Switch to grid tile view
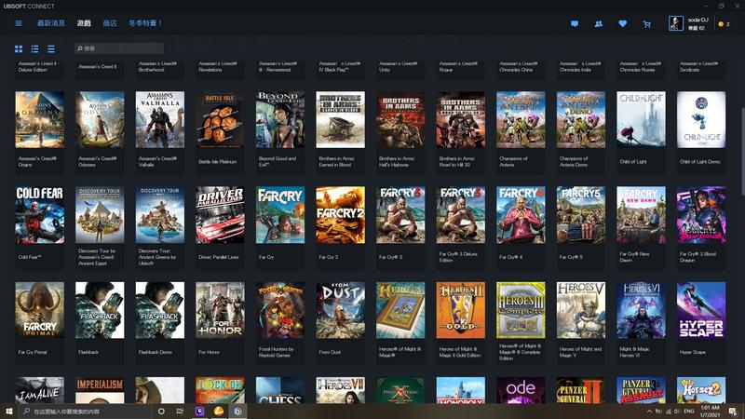 19,48
